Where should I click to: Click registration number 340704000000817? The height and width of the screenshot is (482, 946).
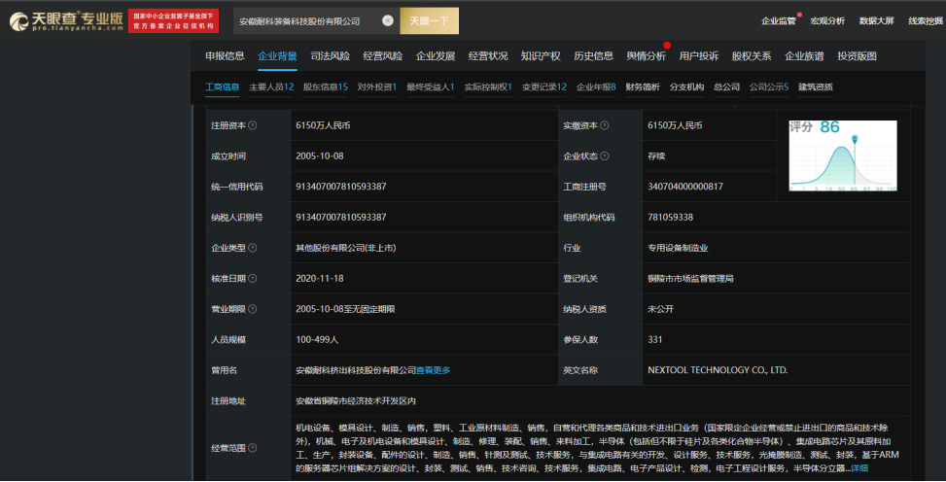tap(685, 187)
